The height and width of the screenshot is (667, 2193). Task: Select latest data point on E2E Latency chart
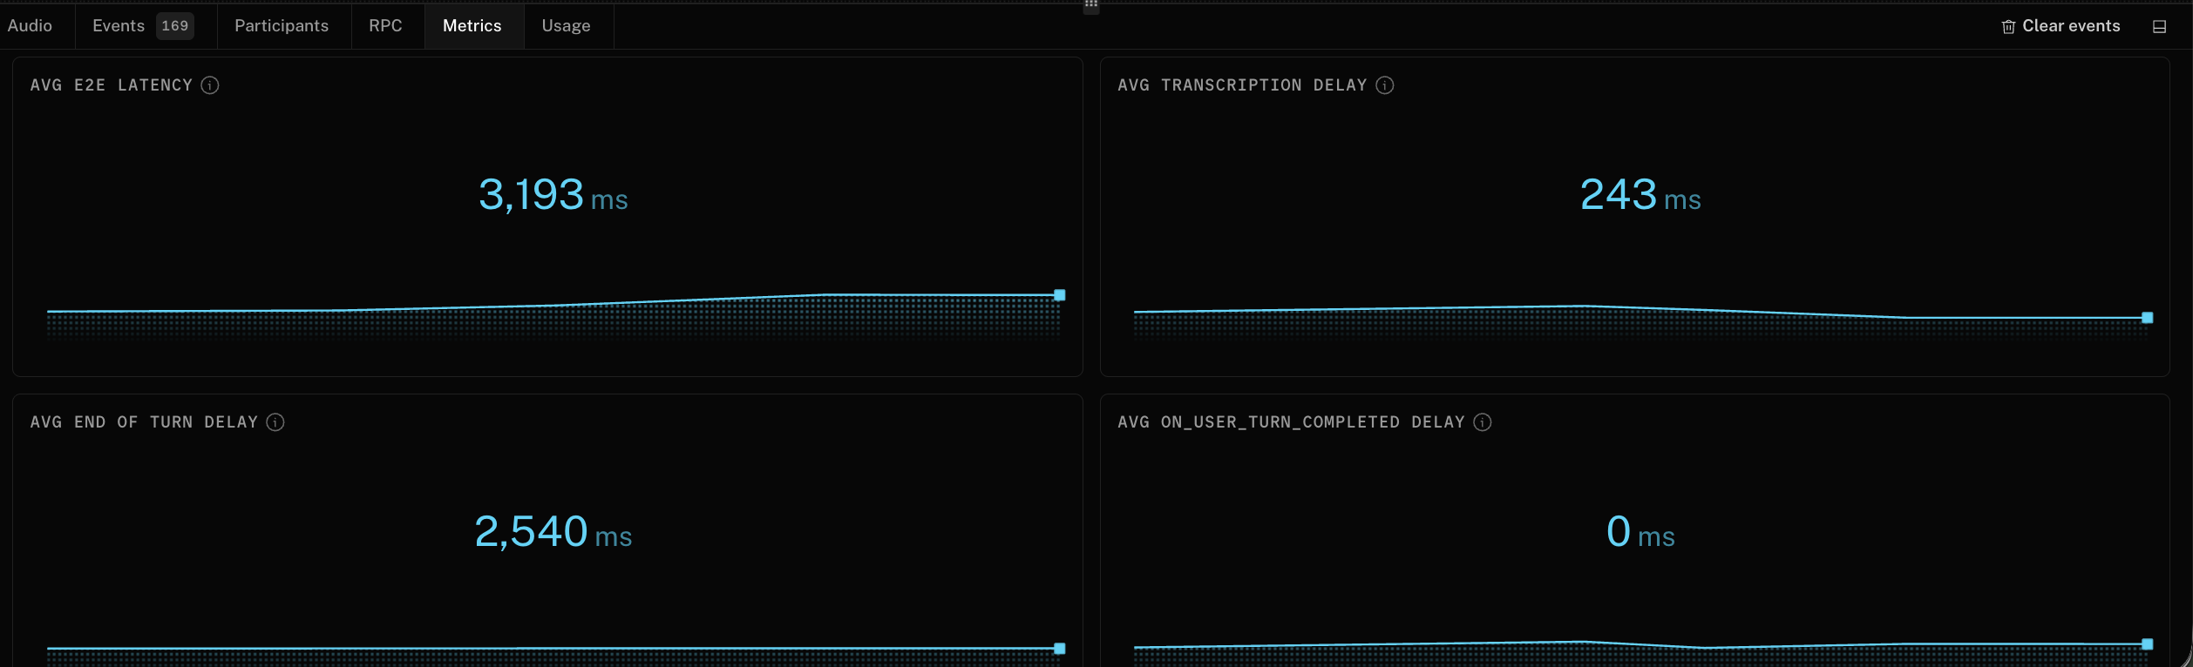[x=1060, y=295]
